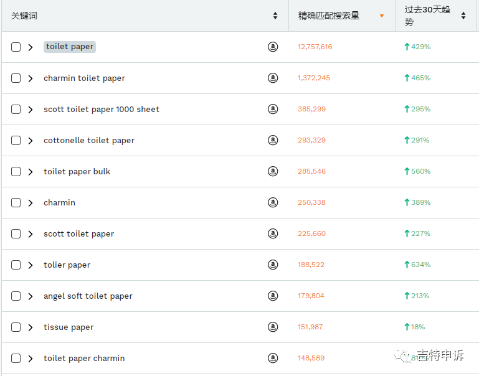
Task: Check the box for angel soft toilet paper
Action: 16,296
